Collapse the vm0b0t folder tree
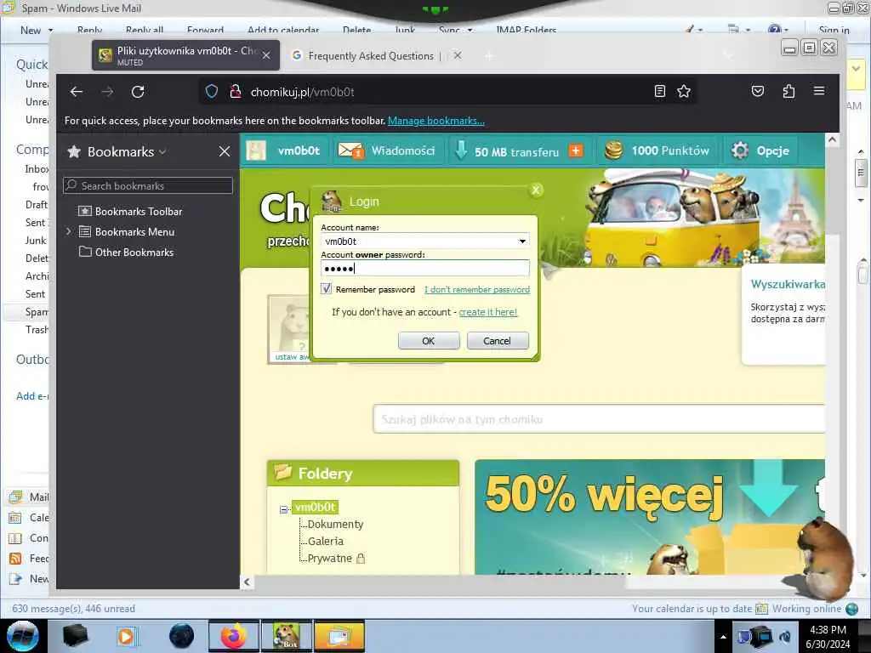The image size is (871, 653). point(283,508)
